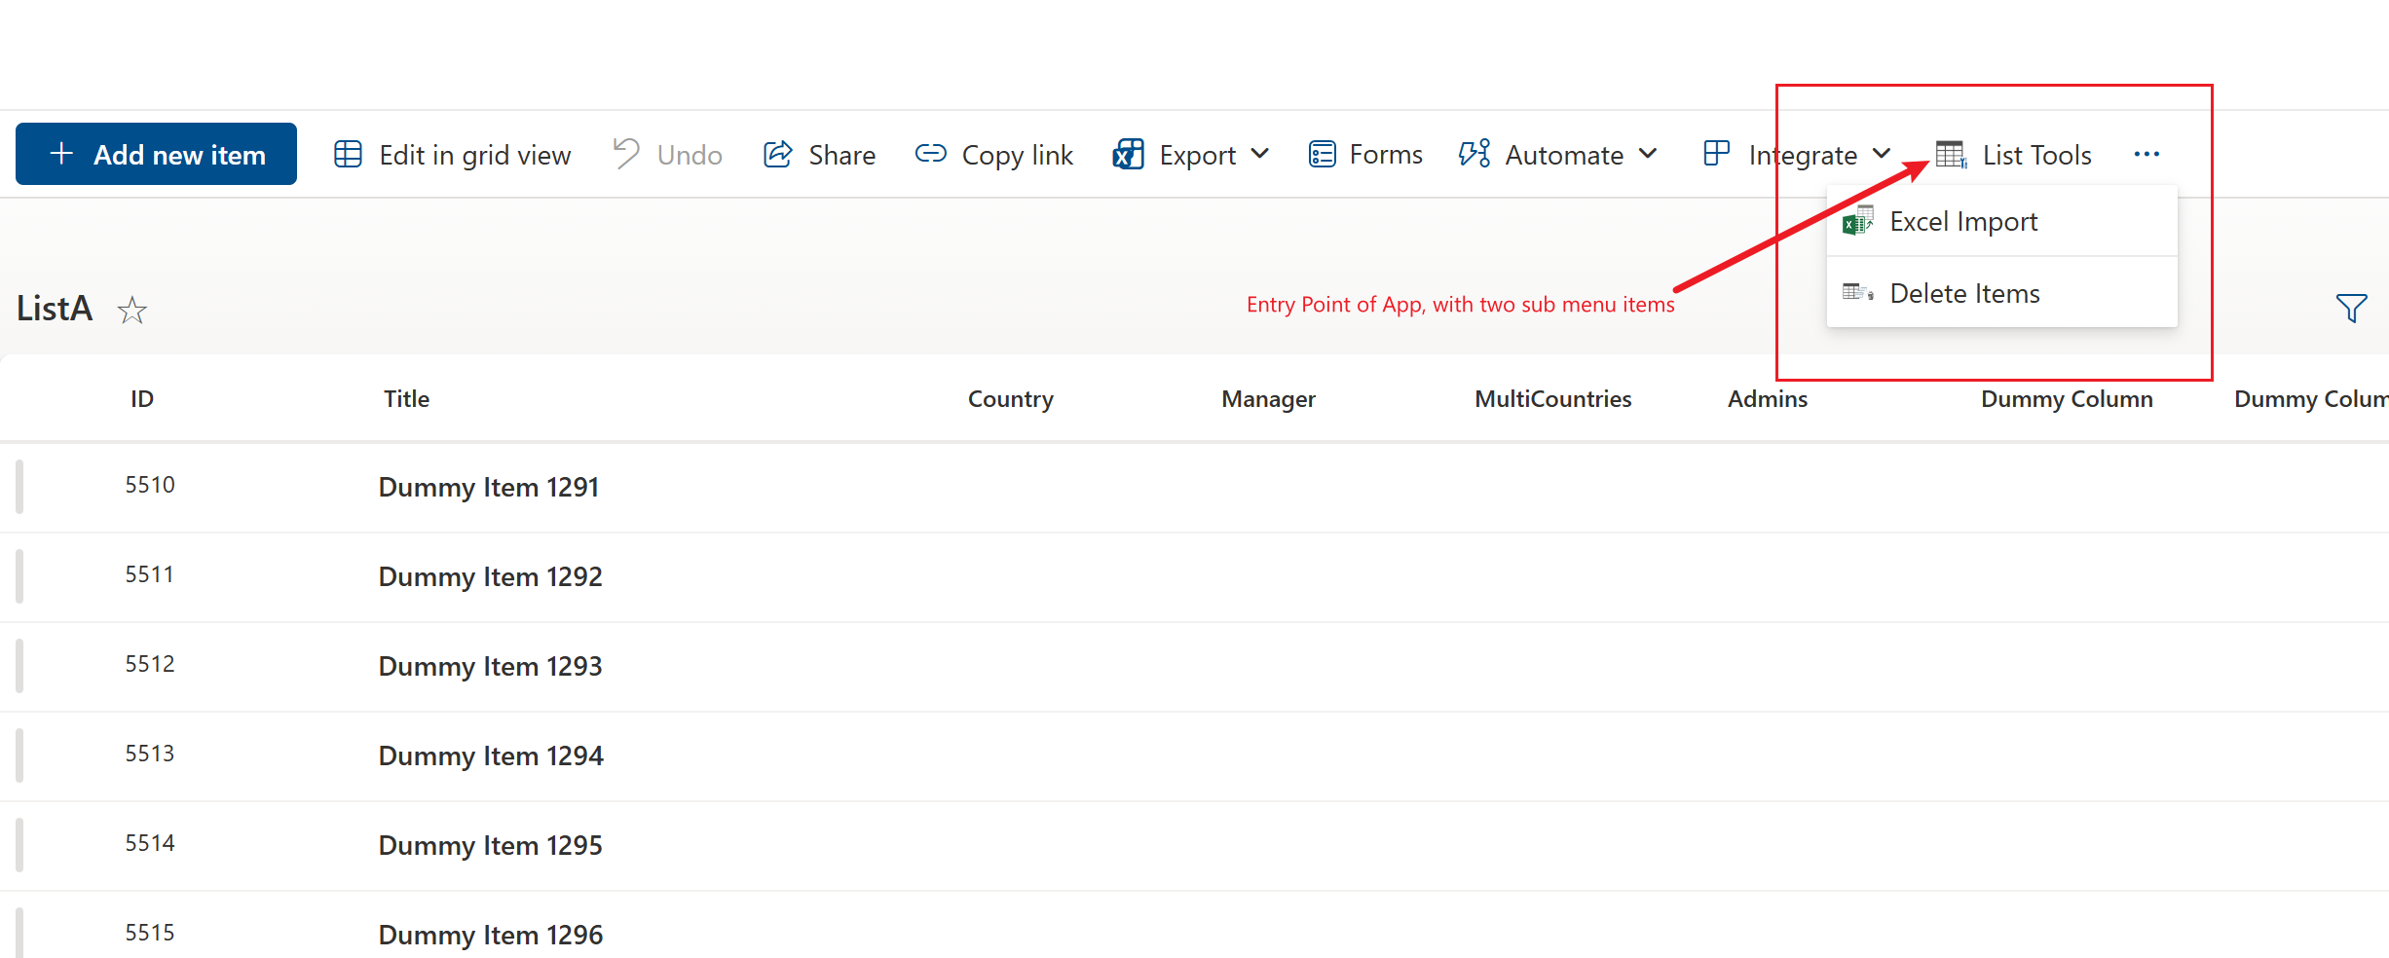Sort by the Country column header
Viewport: 2389px width, 958px height.
click(x=1010, y=398)
